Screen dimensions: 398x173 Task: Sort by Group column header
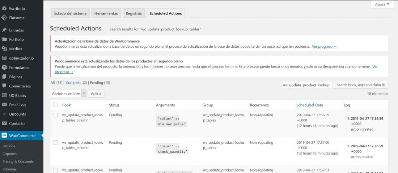click(208, 105)
